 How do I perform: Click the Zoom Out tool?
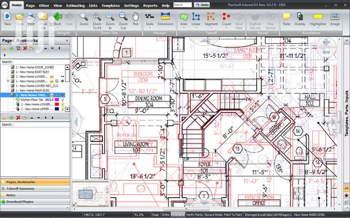point(123,21)
